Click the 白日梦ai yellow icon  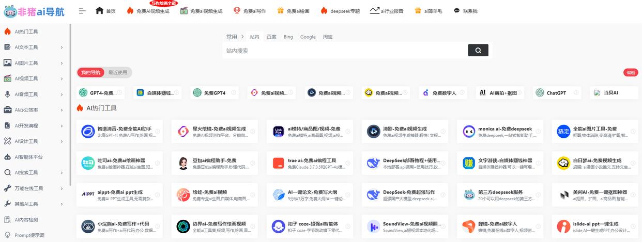pos(563,164)
